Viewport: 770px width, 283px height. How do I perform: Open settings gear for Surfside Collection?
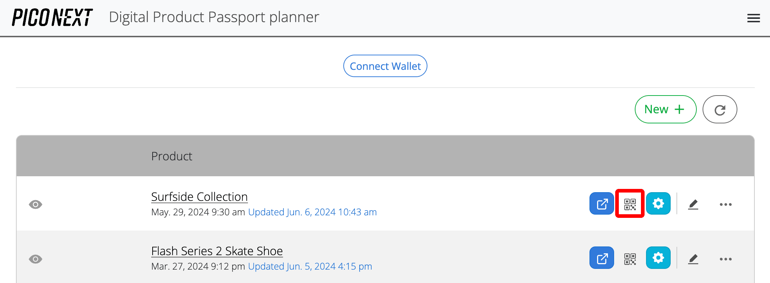[x=658, y=204]
